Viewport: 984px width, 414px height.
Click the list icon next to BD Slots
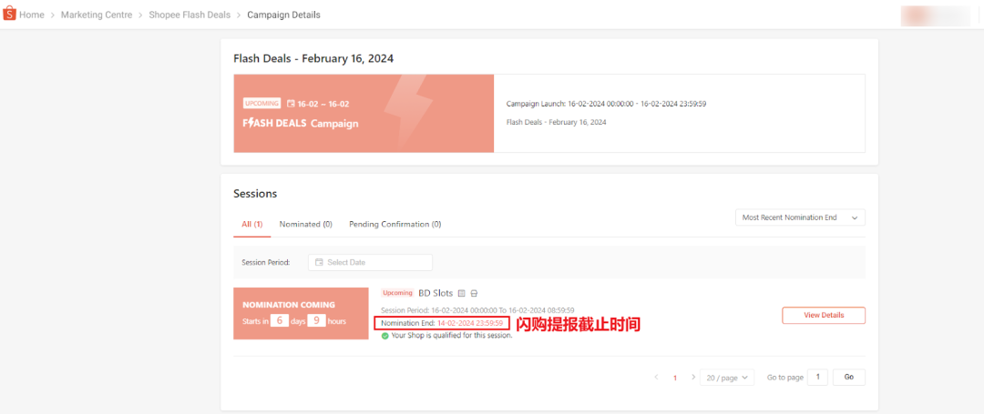[461, 293]
